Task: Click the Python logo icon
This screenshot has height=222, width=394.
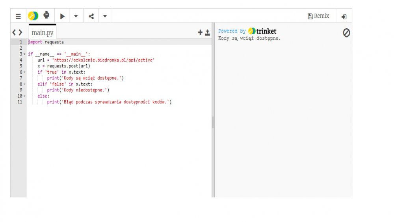Action: (x=46, y=16)
